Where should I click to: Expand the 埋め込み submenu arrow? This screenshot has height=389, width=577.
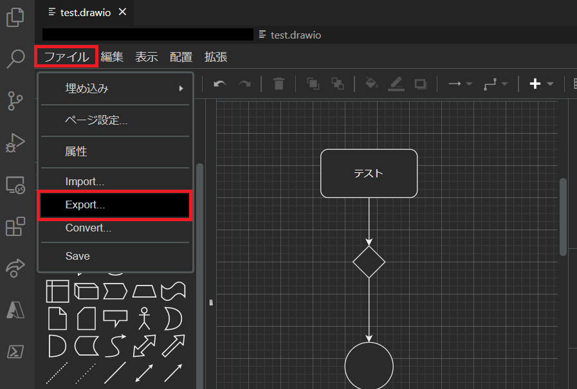[x=181, y=89]
